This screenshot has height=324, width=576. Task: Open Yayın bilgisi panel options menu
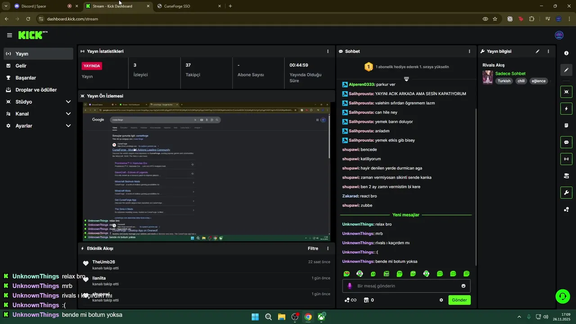point(548,51)
